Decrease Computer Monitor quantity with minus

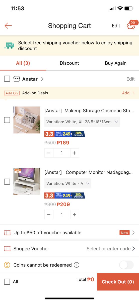click(x=49, y=215)
